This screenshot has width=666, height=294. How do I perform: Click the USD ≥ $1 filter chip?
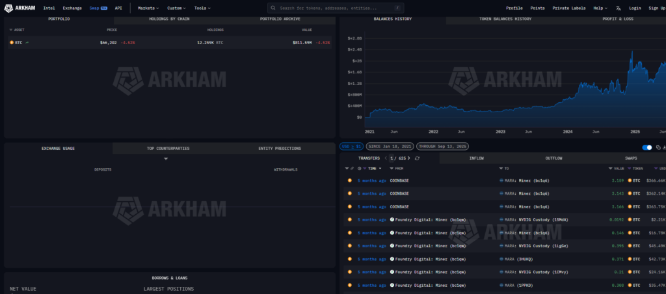point(351,147)
